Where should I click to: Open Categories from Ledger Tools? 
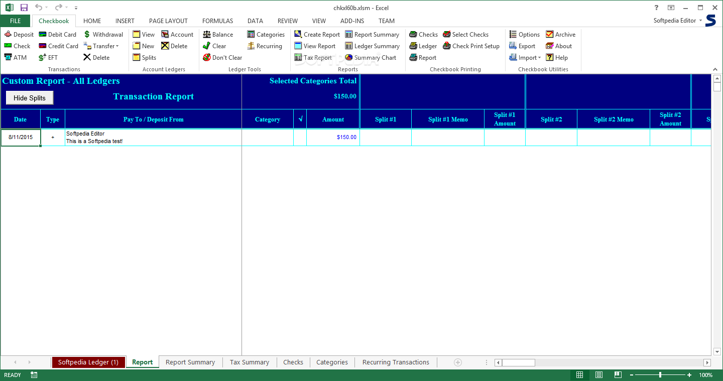click(x=266, y=35)
